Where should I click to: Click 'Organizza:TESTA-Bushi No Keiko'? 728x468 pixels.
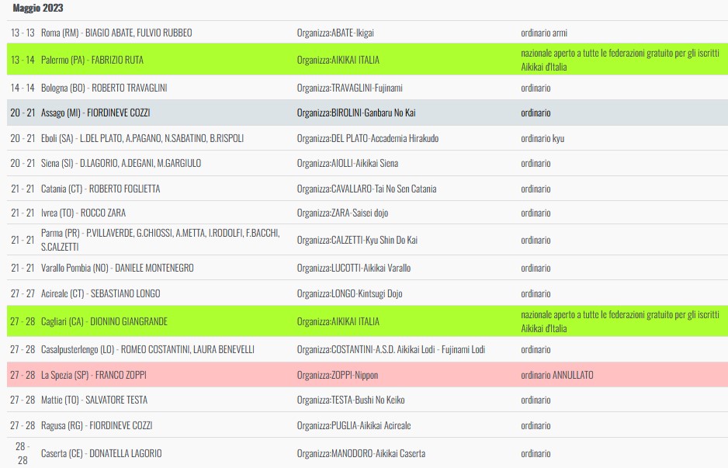351,400
